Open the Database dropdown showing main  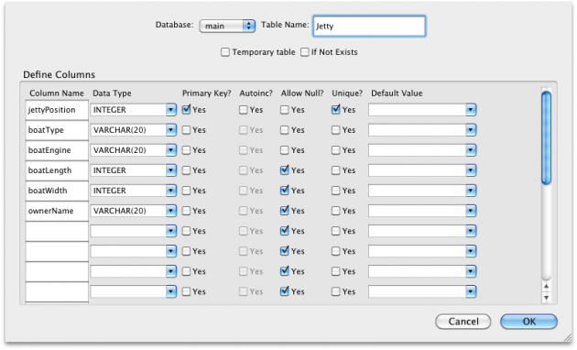coord(227,26)
